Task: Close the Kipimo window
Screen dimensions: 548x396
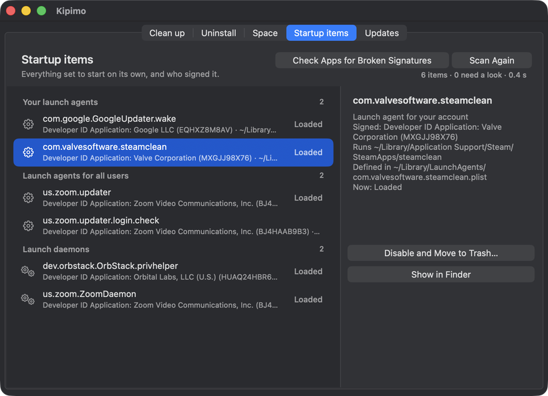Action: [x=11, y=11]
